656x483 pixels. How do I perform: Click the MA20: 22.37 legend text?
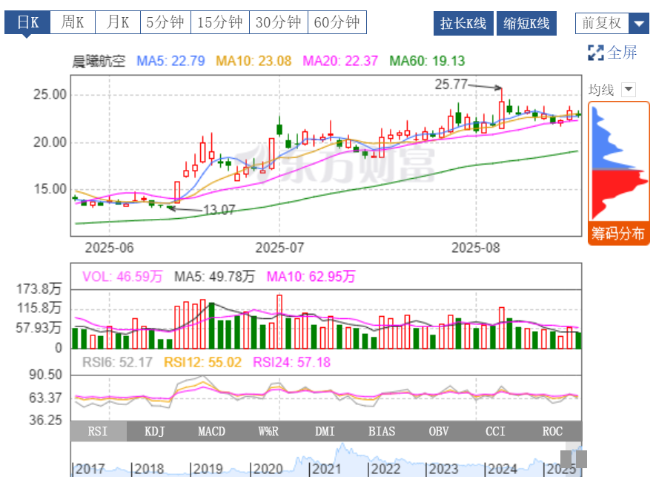point(340,61)
